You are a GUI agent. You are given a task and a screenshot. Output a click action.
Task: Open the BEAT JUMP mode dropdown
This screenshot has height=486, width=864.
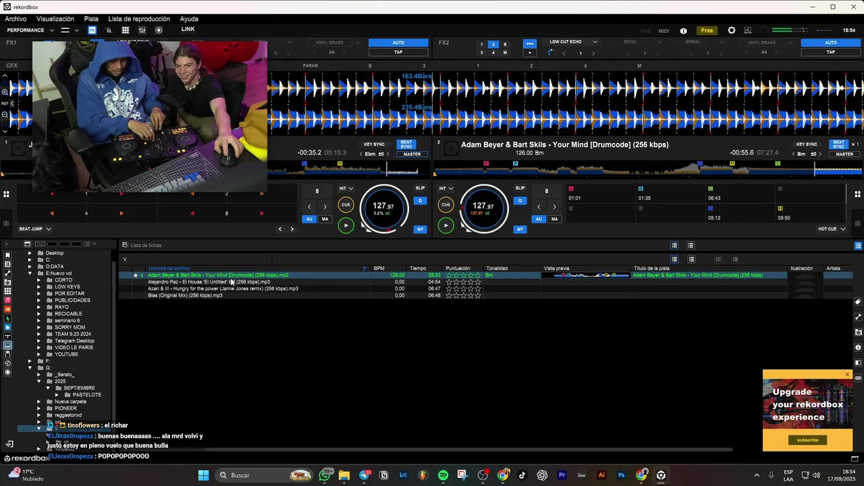coord(34,229)
